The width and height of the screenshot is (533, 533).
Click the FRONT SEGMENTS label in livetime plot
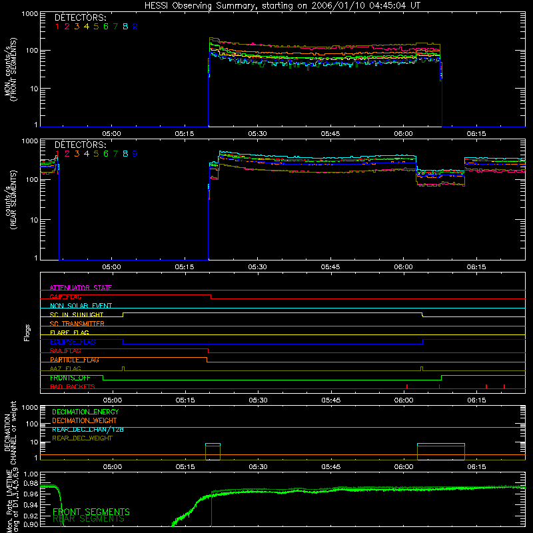(x=91, y=512)
